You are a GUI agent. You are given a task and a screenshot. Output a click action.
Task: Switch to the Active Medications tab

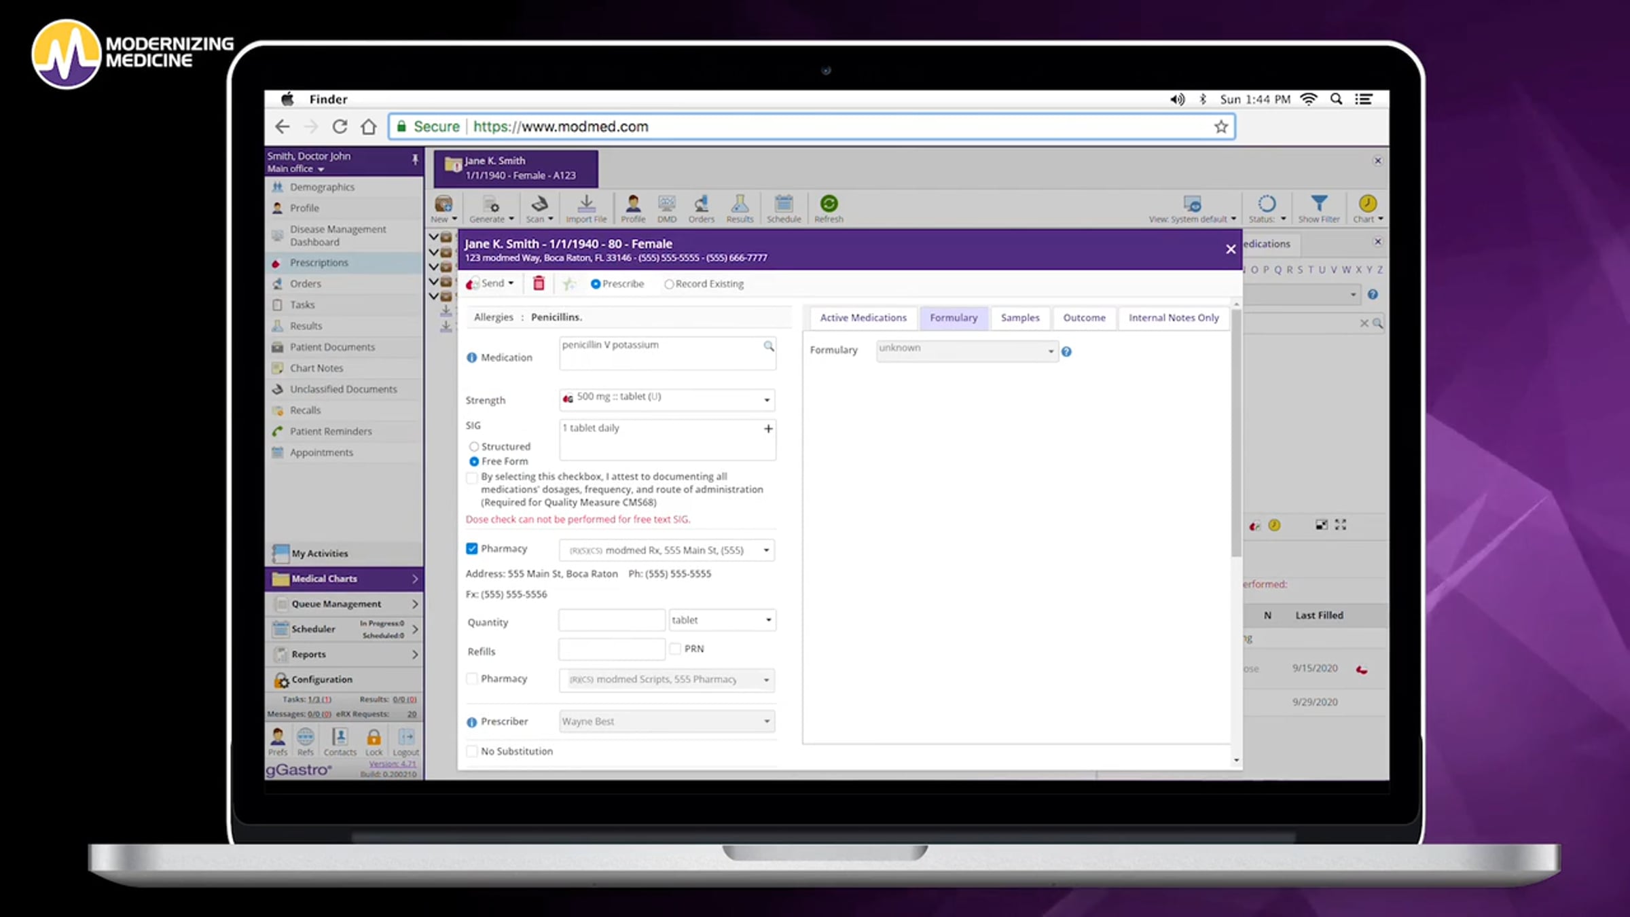863,318
